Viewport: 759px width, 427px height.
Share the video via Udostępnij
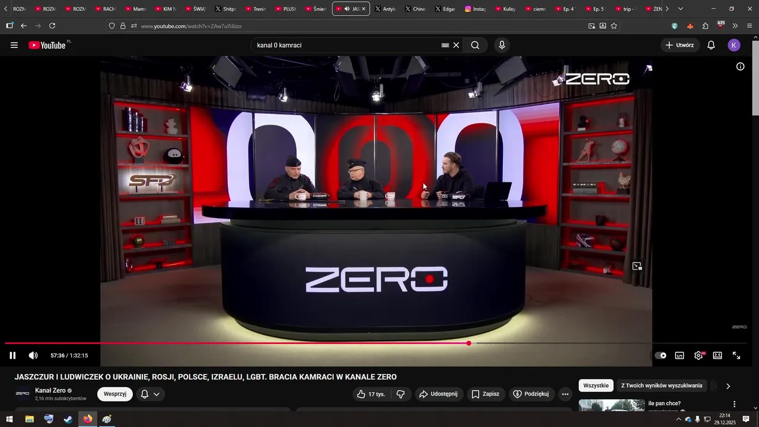click(438, 394)
